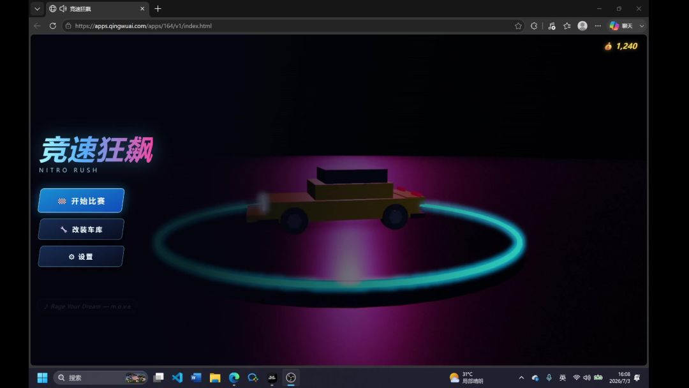
Task: Open the favorites list icon
Action: [567, 26]
